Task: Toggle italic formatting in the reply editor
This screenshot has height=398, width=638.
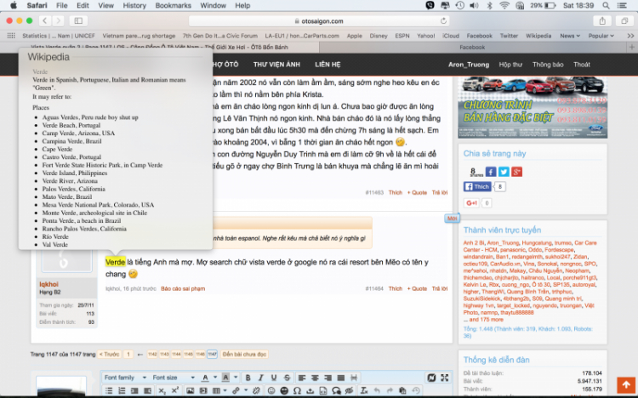Action: [x=261, y=378]
